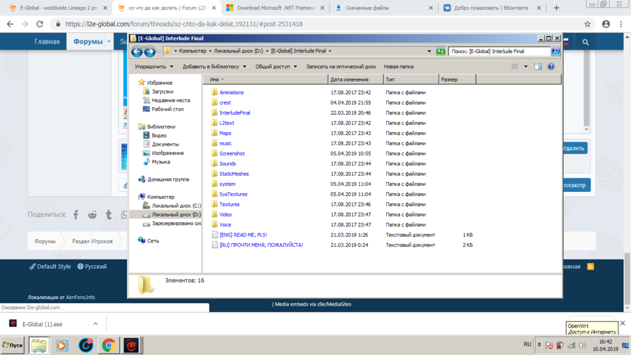Expand the E-Global download item chevron
The height and width of the screenshot is (355, 631).
click(x=95, y=324)
